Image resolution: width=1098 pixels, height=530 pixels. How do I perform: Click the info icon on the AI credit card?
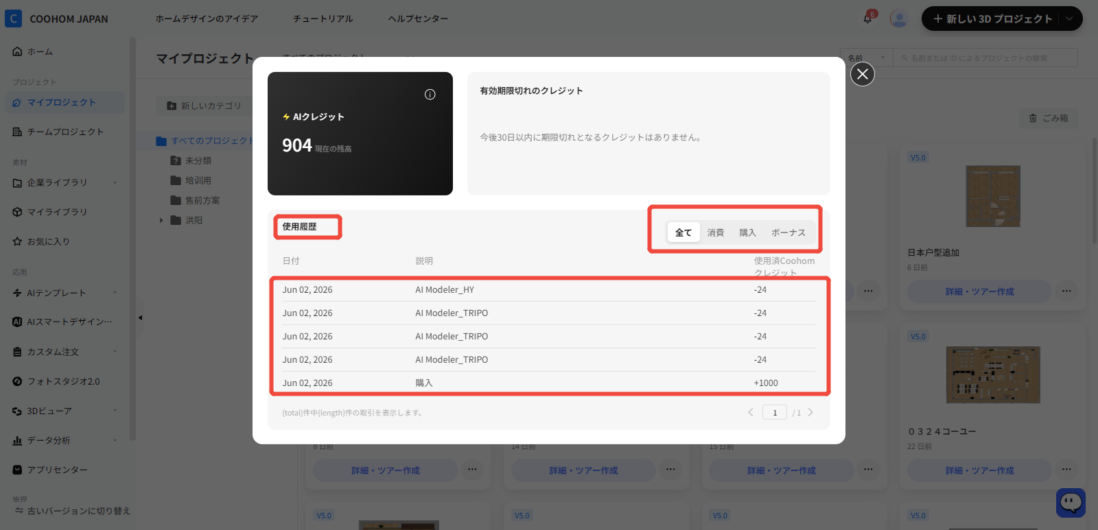click(x=430, y=95)
